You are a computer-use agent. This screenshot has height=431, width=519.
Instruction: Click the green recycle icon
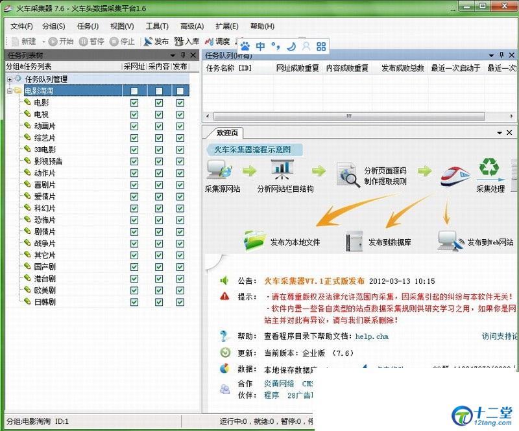coord(489,167)
